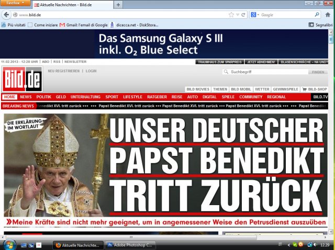Select GELD in the navigation bar
This screenshot has height=250, width=335.
coord(61,97)
